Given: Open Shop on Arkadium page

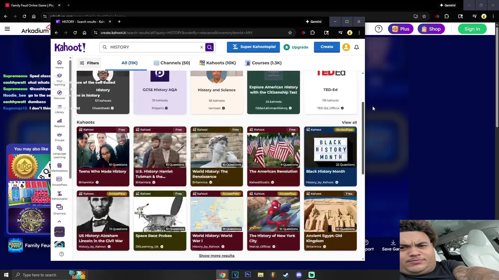Looking at the screenshot, I should (431, 29).
